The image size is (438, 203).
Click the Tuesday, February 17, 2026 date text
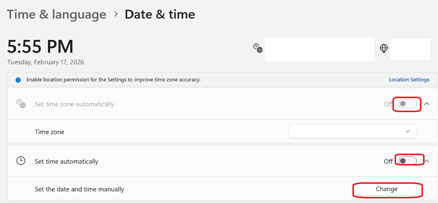[46, 62]
